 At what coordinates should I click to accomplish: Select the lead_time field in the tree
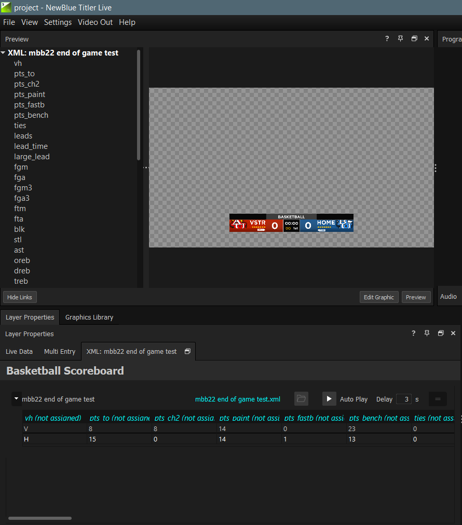(31, 146)
